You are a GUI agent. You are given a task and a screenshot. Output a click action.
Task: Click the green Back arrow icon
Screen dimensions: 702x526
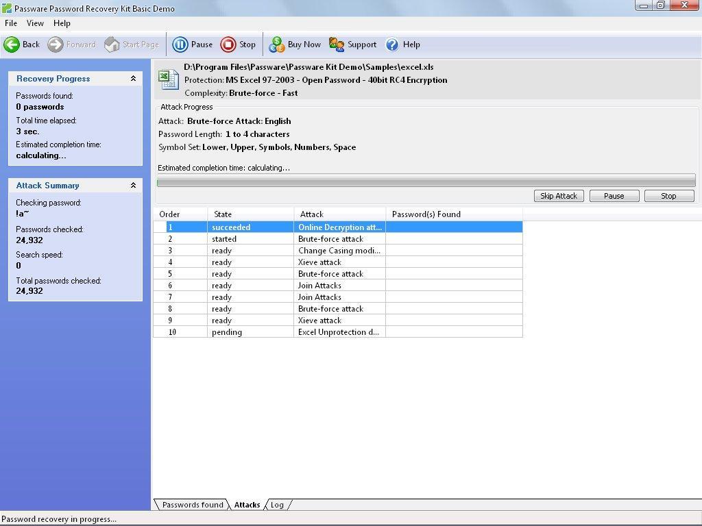[x=12, y=45]
